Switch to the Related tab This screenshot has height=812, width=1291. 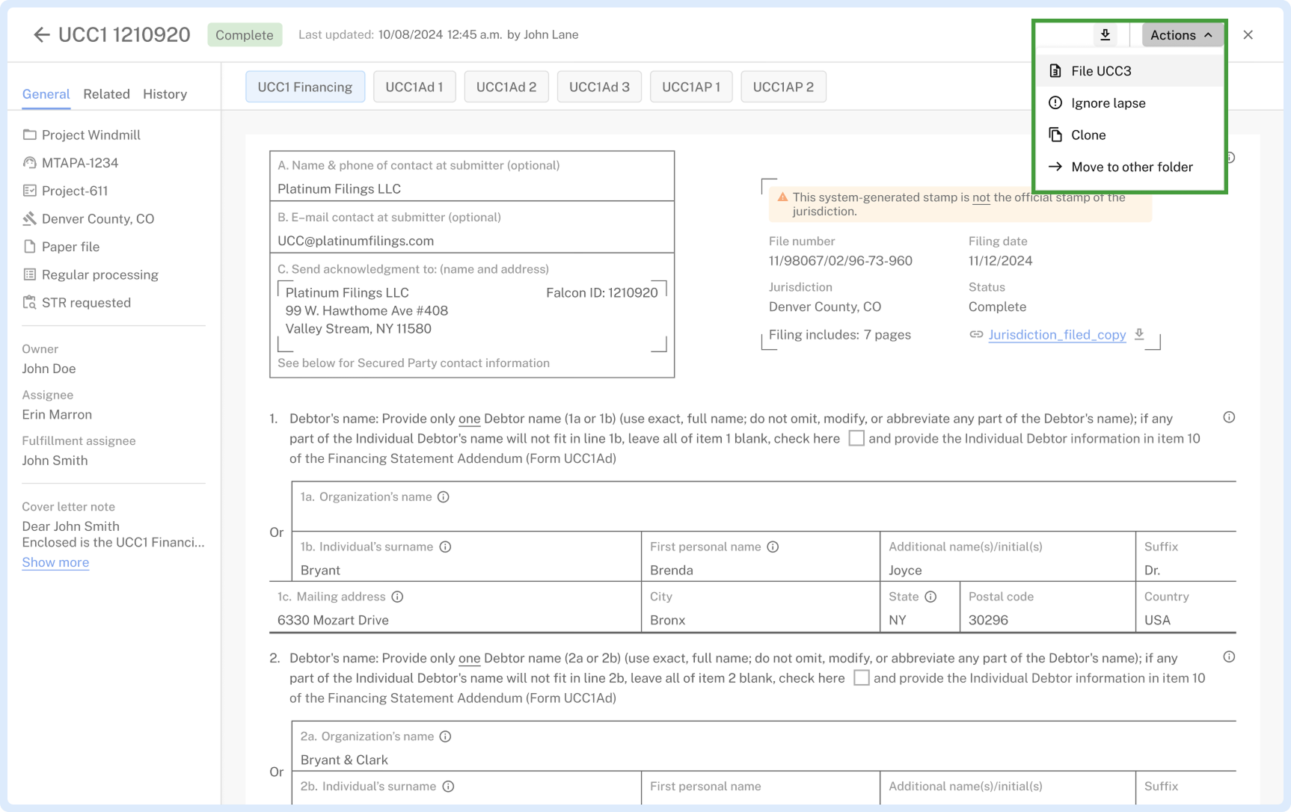click(106, 94)
